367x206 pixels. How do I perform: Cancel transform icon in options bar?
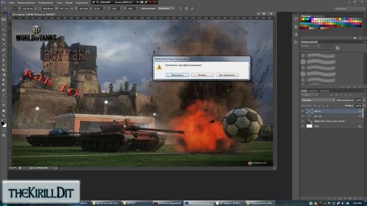tap(186, 9)
